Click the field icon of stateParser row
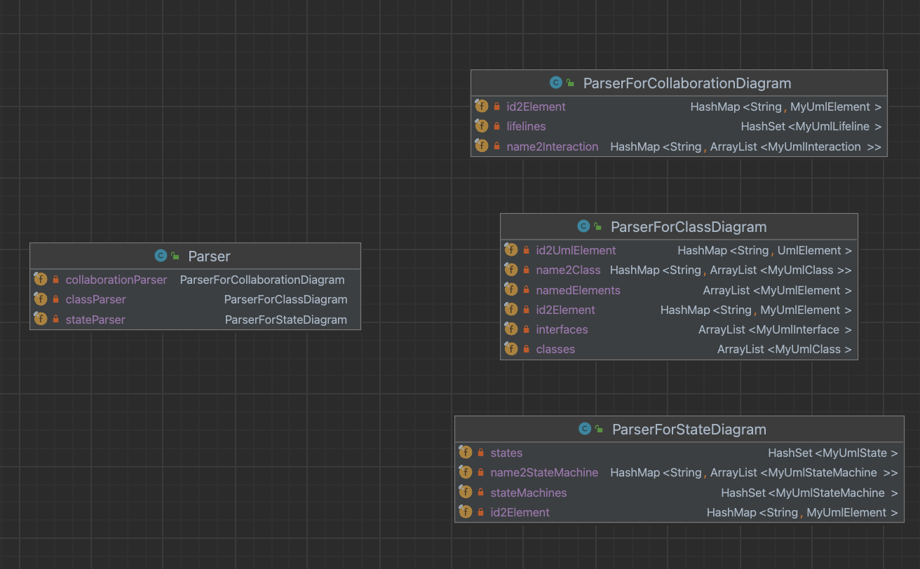 pos(41,319)
